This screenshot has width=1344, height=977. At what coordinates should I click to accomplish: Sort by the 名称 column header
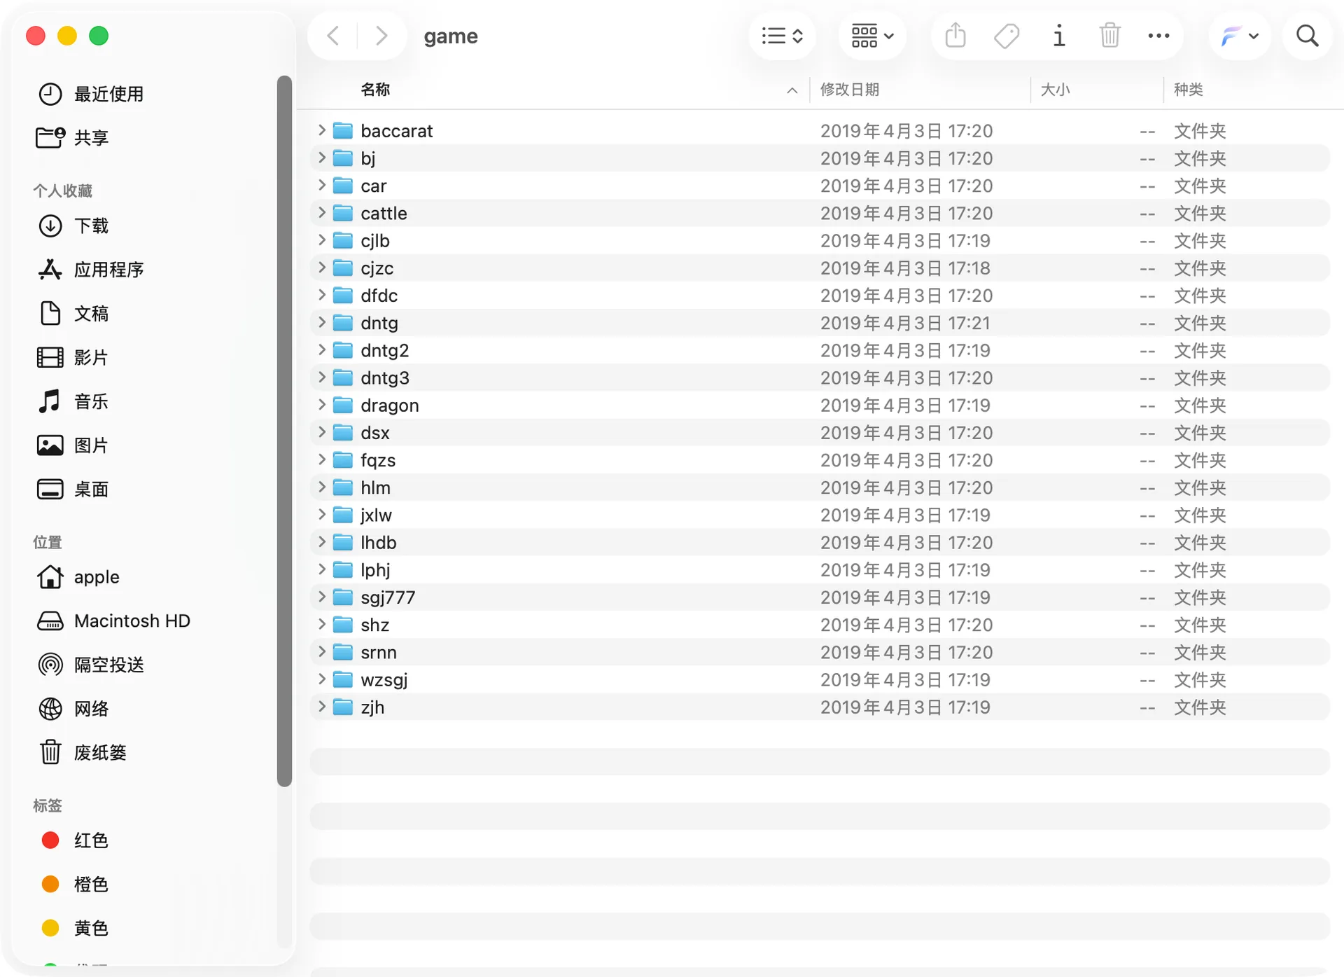[x=375, y=90]
